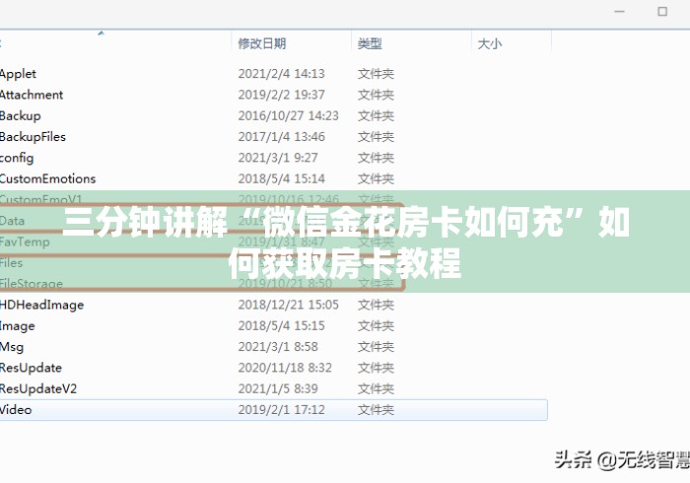Click date 2018/12/21 15:05
The height and width of the screenshot is (483, 690).
(288, 305)
